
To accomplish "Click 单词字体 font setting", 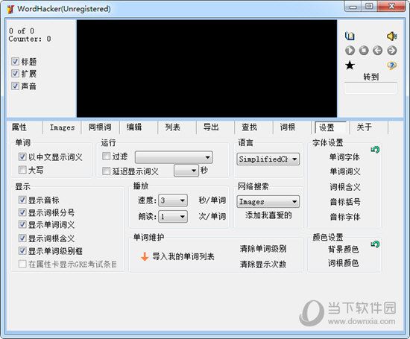I will (344, 157).
